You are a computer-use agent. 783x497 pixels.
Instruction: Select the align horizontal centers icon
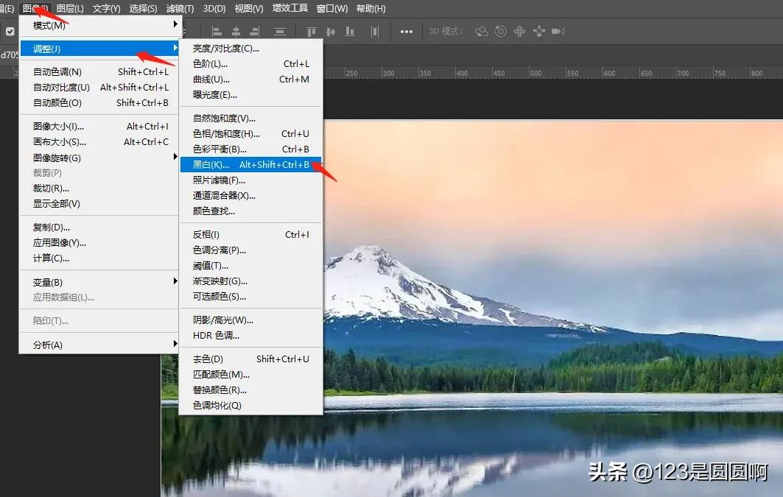point(234,31)
